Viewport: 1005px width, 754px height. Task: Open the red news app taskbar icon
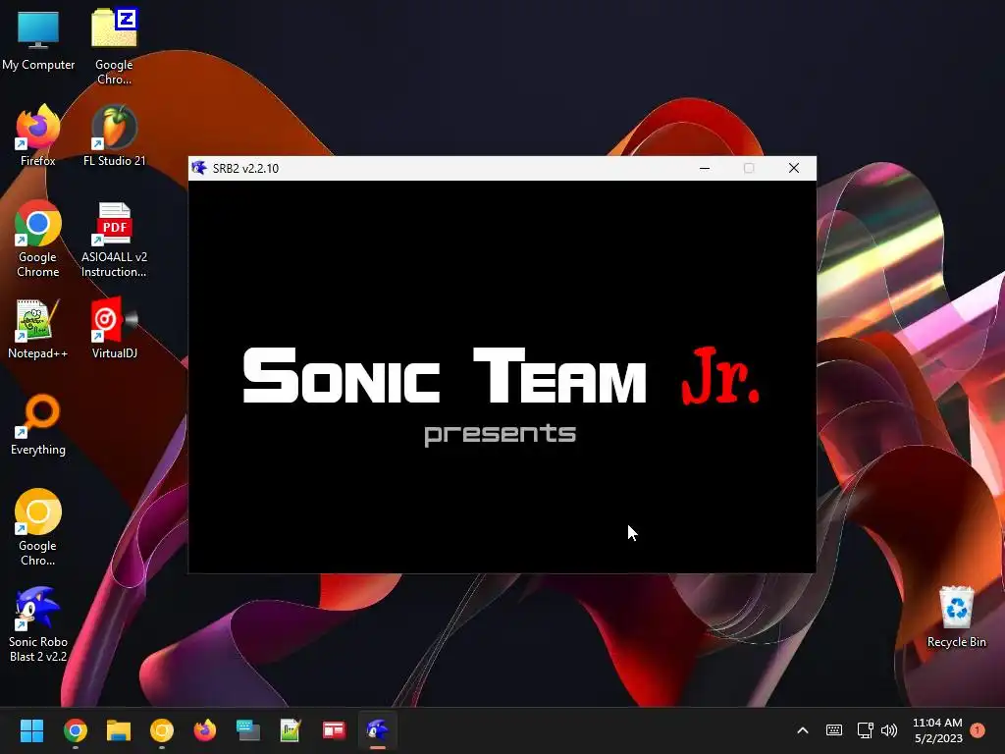[x=334, y=730]
